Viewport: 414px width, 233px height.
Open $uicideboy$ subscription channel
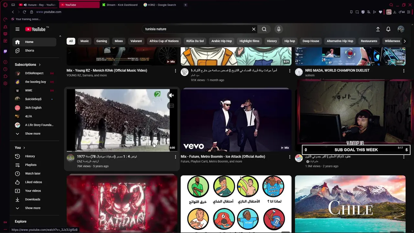[x=34, y=99]
